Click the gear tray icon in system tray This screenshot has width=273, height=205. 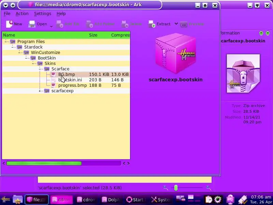pos(218,200)
